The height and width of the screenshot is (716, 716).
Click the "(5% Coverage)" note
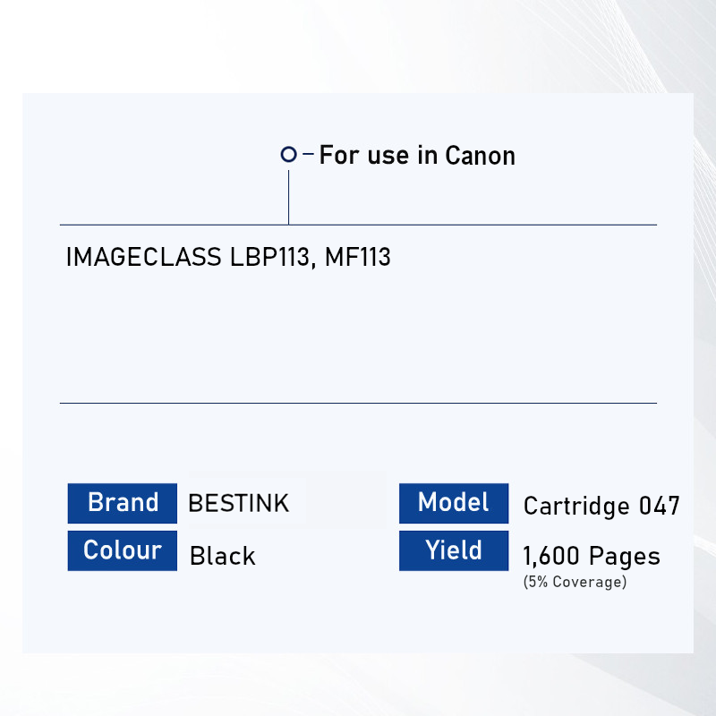pyautogui.click(x=575, y=583)
